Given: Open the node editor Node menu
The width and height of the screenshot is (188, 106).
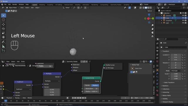Looking at the screenshot, I should pyautogui.click(x=23, y=62).
